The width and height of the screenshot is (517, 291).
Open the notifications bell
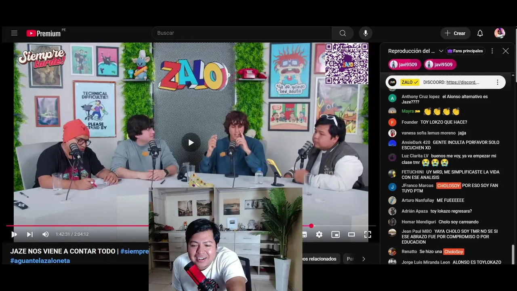tap(480, 33)
